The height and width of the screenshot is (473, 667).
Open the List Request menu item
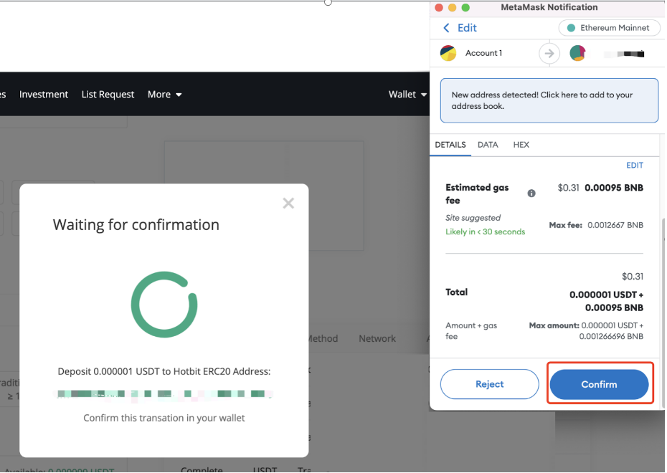point(108,95)
